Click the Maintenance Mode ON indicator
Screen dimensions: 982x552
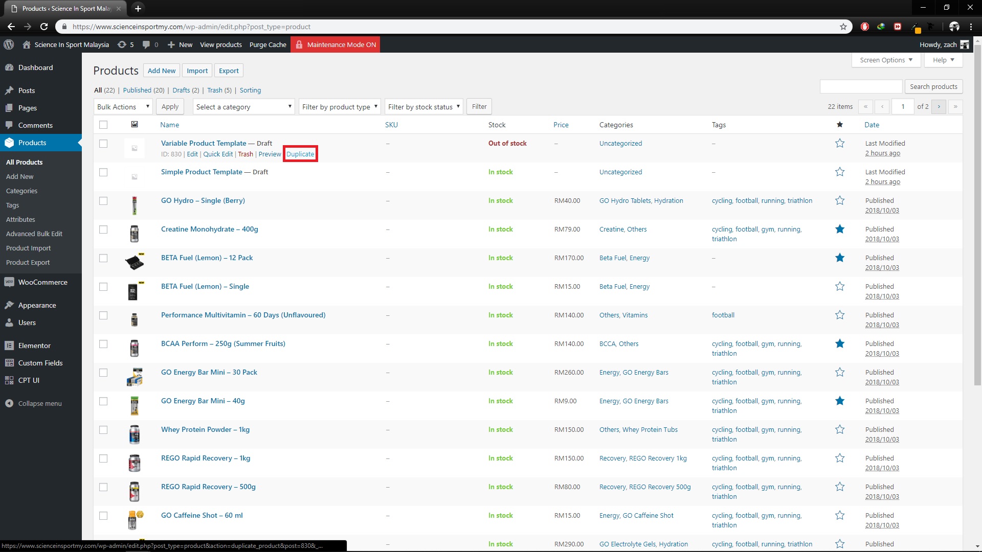click(x=336, y=44)
